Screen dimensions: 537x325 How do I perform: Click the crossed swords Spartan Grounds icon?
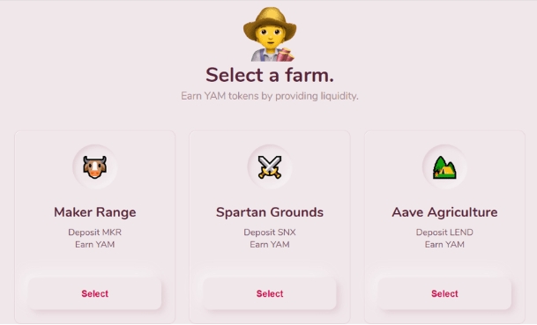tap(270, 167)
